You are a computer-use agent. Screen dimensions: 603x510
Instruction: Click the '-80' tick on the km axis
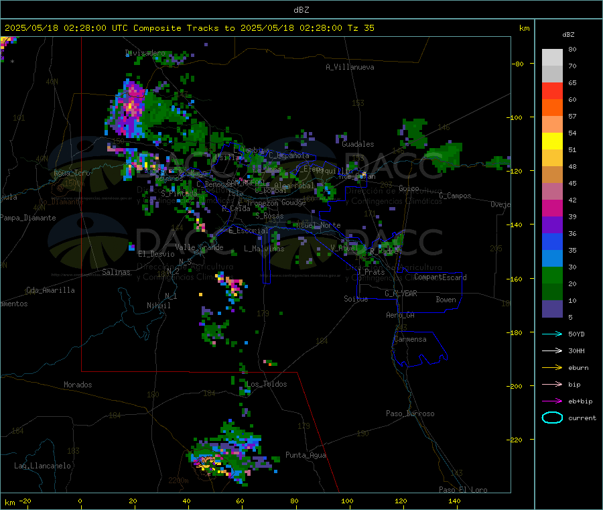(x=517, y=64)
